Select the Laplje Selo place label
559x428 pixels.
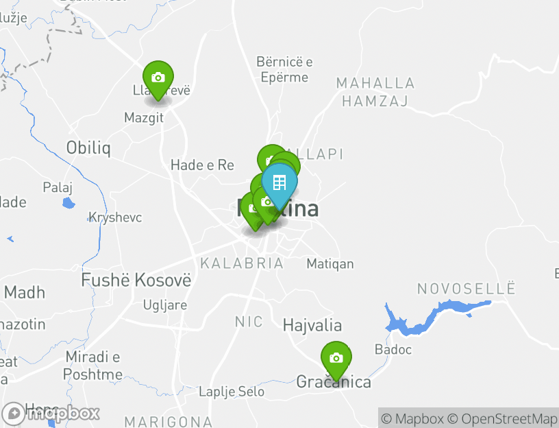(x=232, y=392)
